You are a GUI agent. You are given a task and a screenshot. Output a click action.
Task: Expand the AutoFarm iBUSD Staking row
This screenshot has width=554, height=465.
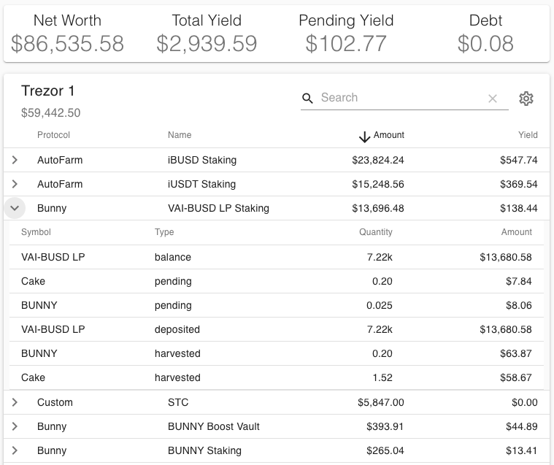[x=15, y=160]
